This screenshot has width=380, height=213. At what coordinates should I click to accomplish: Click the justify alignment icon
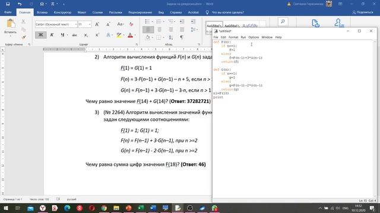[x=182, y=30]
